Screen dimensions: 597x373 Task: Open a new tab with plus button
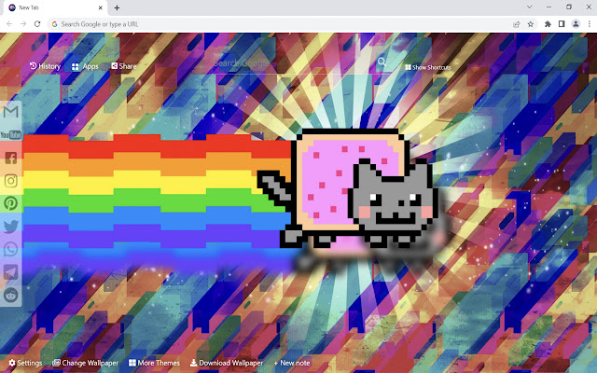[117, 7]
